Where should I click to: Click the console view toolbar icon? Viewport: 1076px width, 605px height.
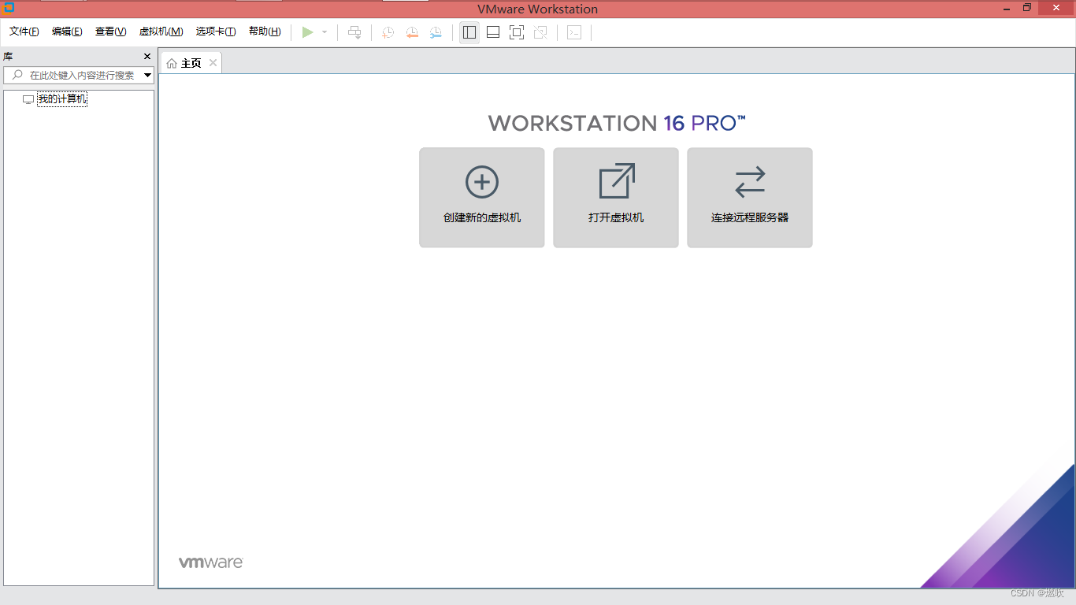(x=574, y=32)
